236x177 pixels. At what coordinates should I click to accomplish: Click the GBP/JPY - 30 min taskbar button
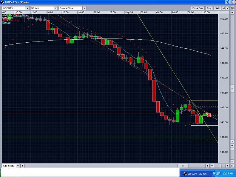tap(195, 174)
